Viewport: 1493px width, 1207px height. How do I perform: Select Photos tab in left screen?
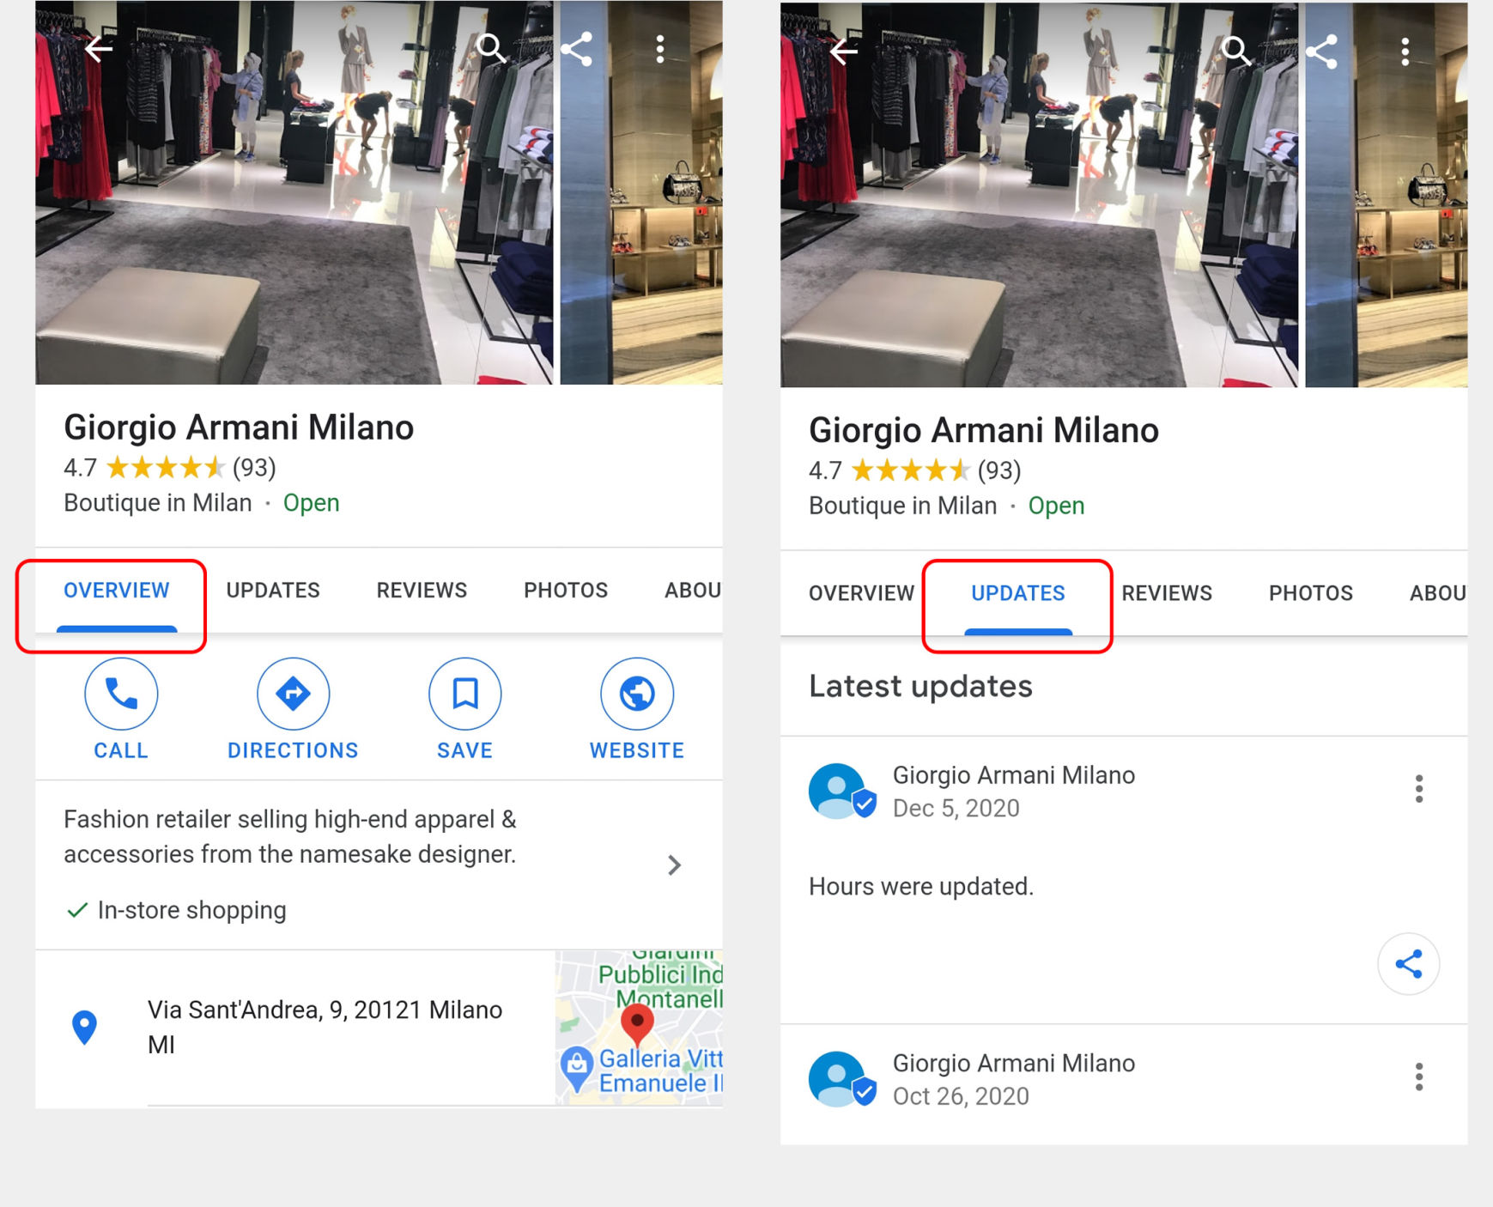pos(566,591)
